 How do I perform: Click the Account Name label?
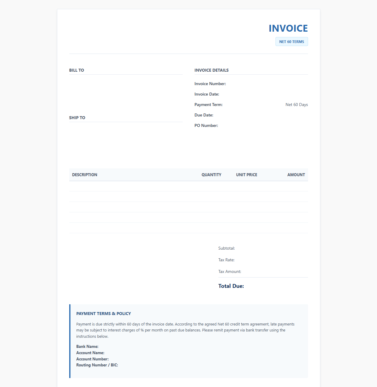coord(90,353)
